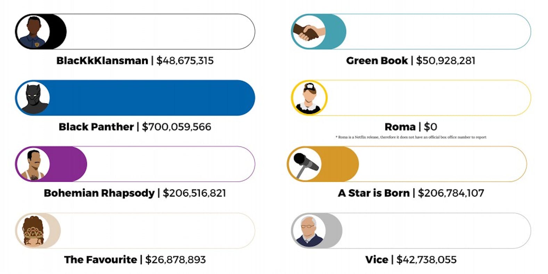The image size is (548, 274).
Task: Click the empty part of Roma's bar
Action: (427, 98)
